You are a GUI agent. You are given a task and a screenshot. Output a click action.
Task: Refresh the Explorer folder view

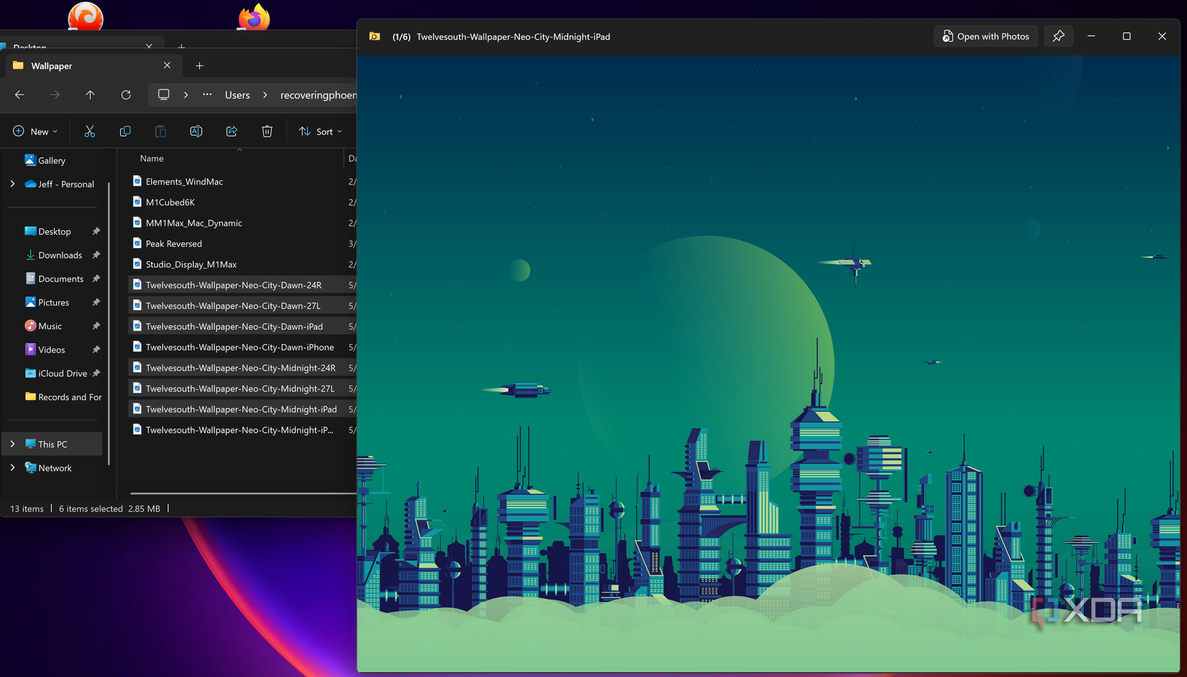(126, 95)
